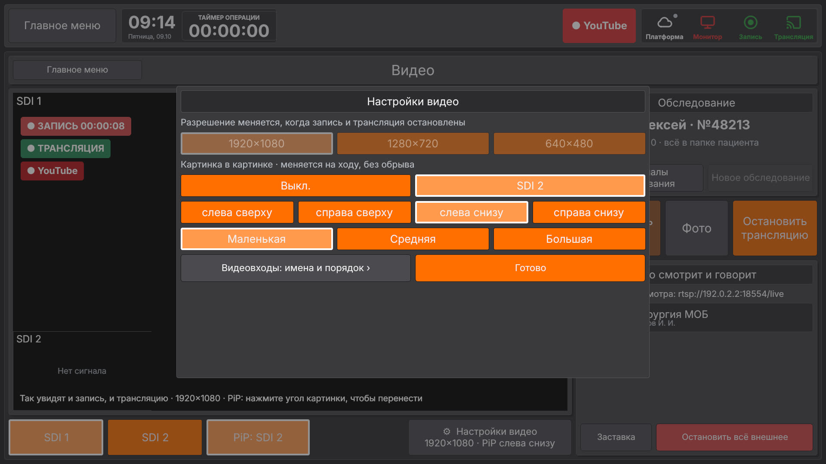Image resolution: width=826 pixels, height=464 pixels.
Task: Select 640×480 resolution
Action: 569,143
